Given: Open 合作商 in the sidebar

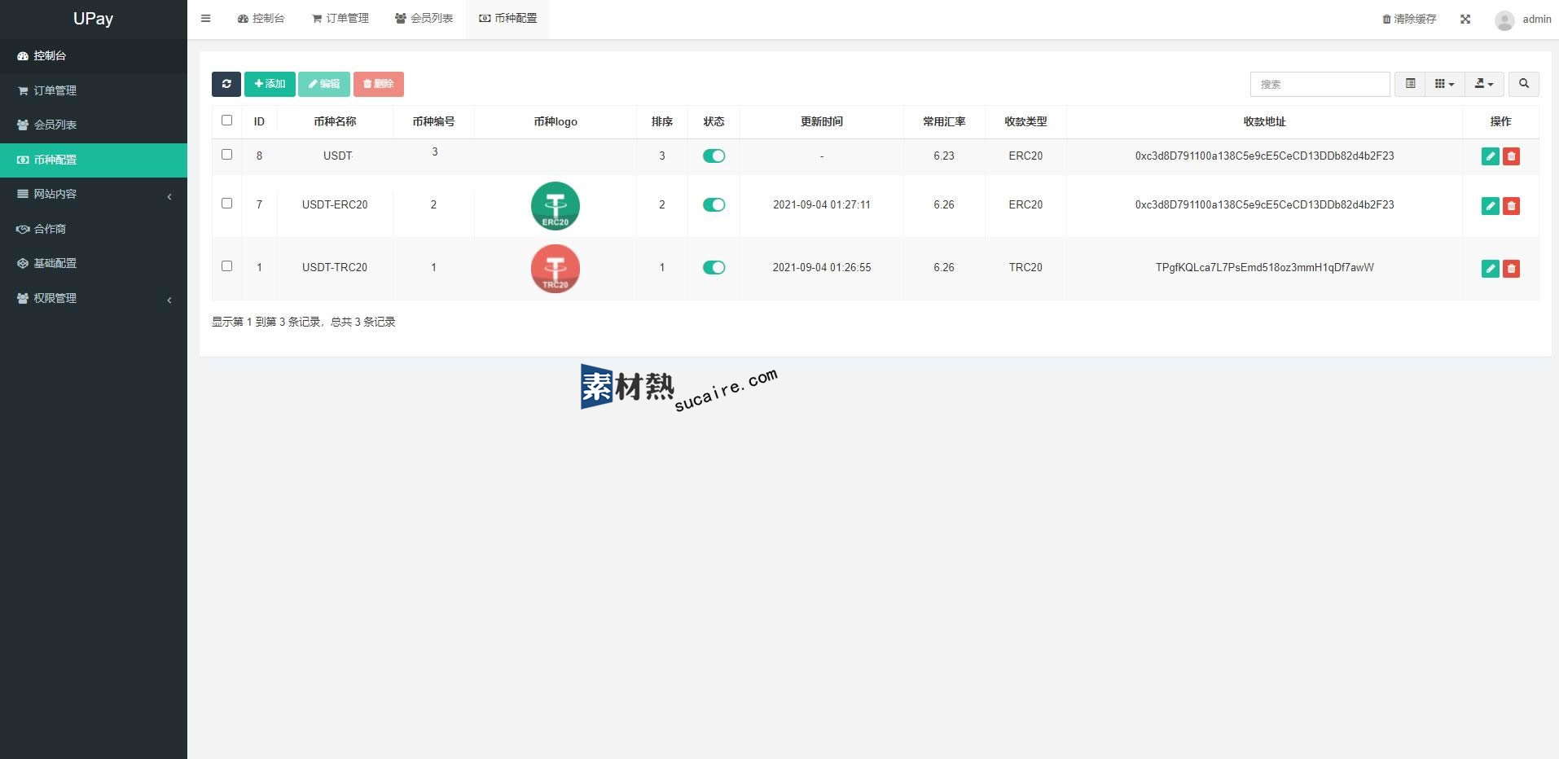Looking at the screenshot, I should [94, 229].
